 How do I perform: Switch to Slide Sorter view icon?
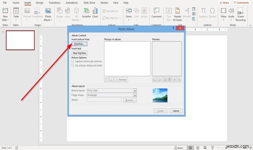point(198,148)
